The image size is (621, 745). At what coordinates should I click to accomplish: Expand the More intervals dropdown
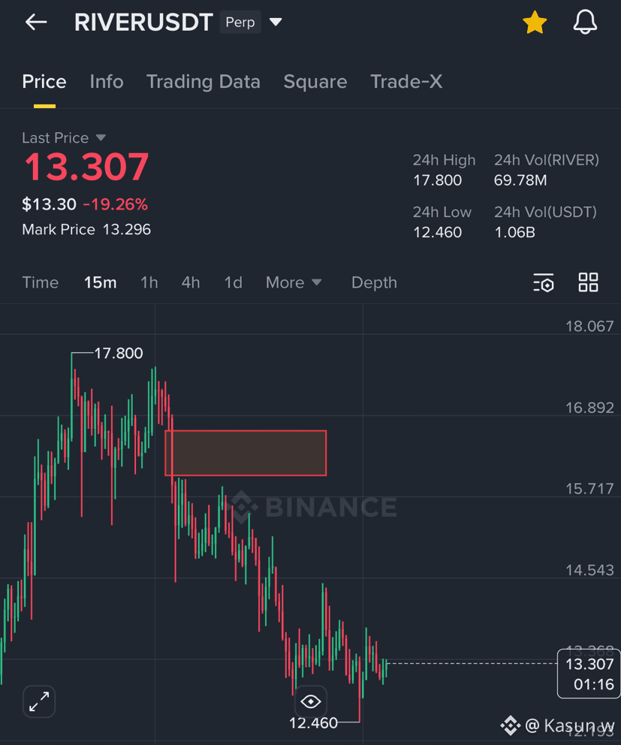tap(294, 282)
